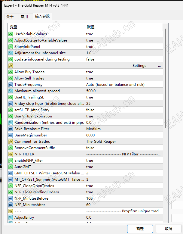The image size is (183, 234).
Task: Click the Adjustment for Infopanel size icon
Action: point(11,53)
